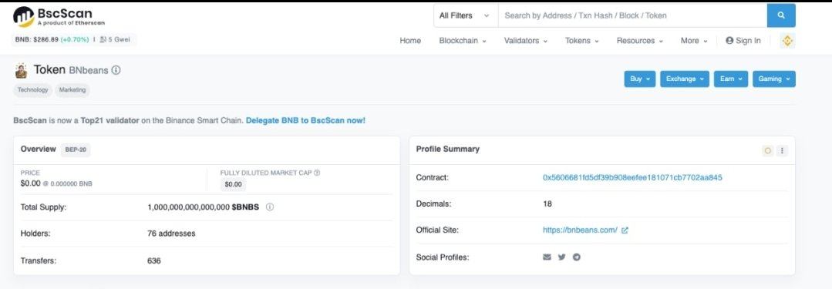Click the Telegram social profile icon
Image resolution: width=832 pixels, height=289 pixels.
(576, 257)
